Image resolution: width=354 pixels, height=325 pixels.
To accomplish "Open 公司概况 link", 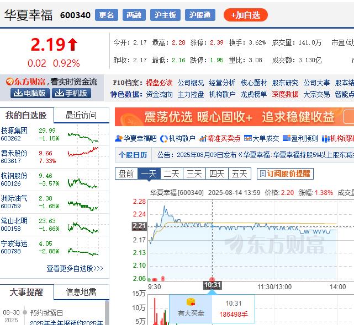I will 191,83.
